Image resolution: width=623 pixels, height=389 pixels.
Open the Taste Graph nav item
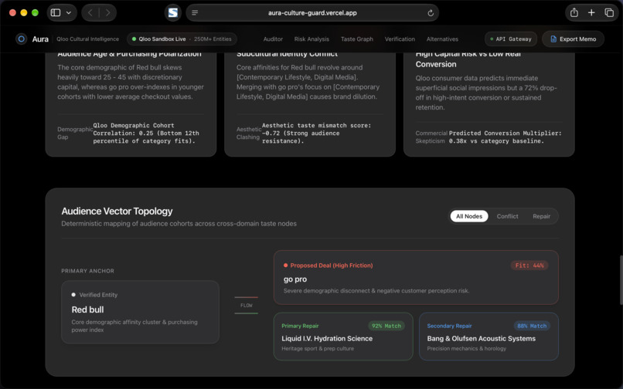click(x=357, y=39)
